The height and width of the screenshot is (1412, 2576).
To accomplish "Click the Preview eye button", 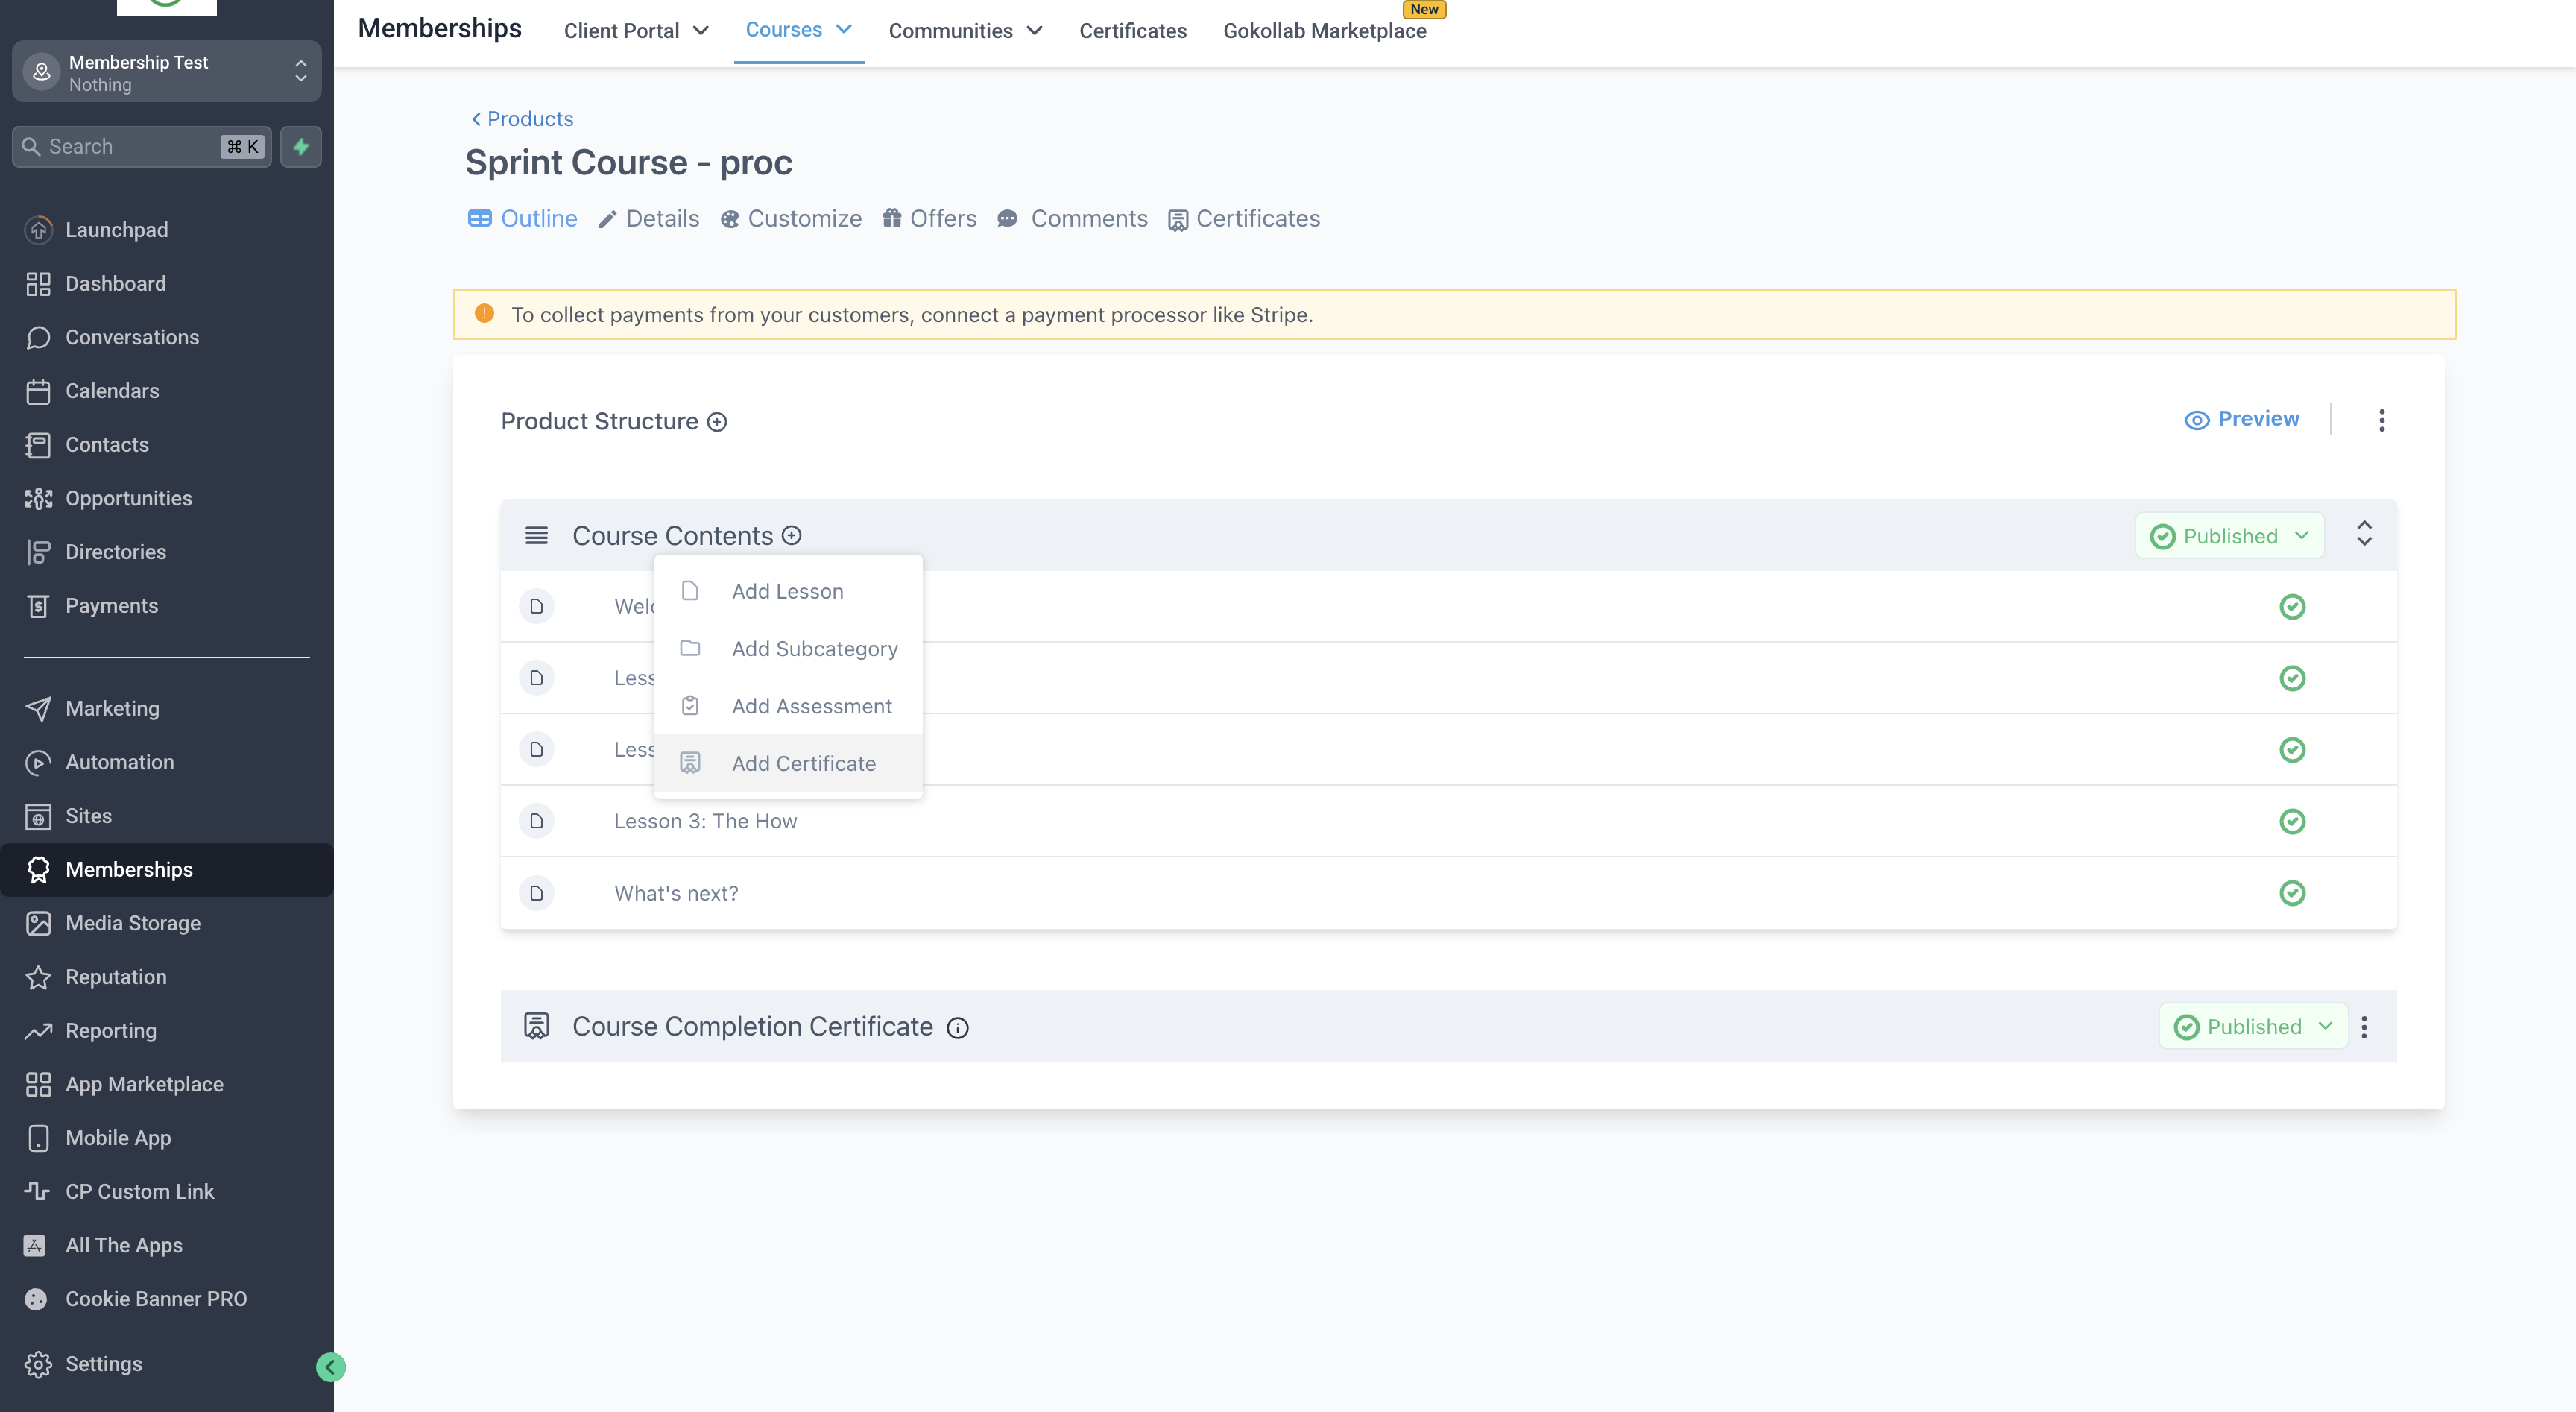I will click(x=2241, y=419).
